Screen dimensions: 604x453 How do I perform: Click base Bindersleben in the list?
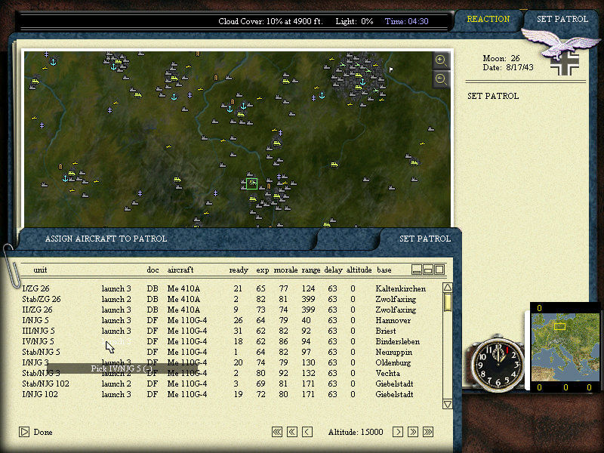pyautogui.click(x=398, y=341)
